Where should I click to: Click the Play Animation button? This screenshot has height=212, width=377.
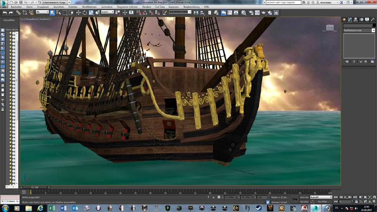tap(346, 197)
